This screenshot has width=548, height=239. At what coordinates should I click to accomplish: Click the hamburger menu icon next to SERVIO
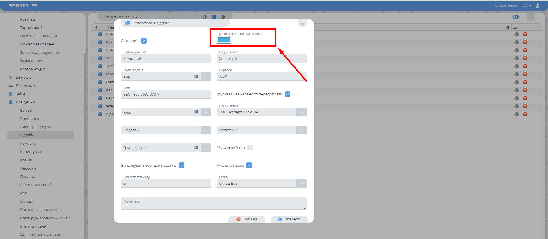[x=34, y=6]
